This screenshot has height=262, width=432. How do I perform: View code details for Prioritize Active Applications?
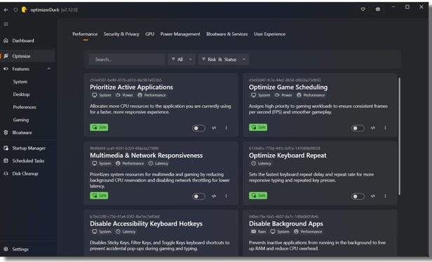tap(214, 127)
